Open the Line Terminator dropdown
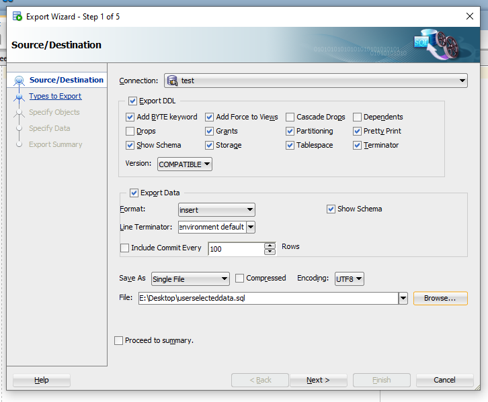The height and width of the screenshot is (402, 488). [x=251, y=227]
